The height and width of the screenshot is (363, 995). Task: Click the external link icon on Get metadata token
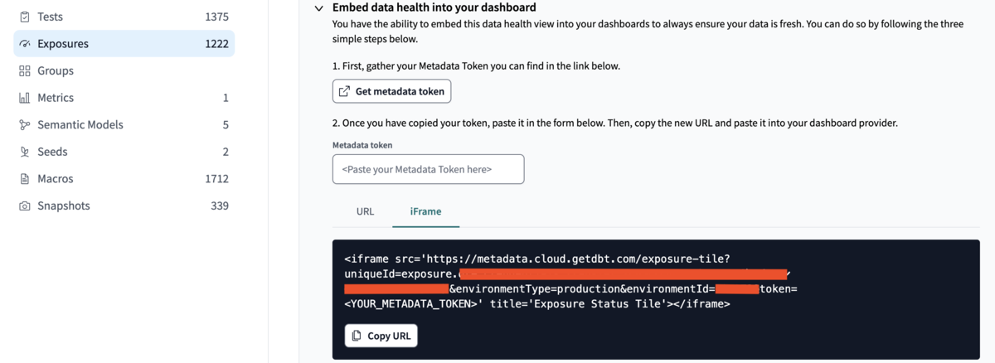point(344,91)
